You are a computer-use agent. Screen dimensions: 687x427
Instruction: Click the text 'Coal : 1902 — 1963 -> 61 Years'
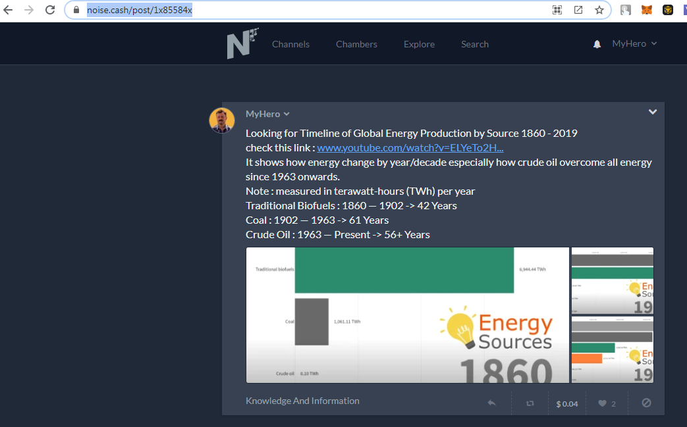pyautogui.click(x=317, y=220)
